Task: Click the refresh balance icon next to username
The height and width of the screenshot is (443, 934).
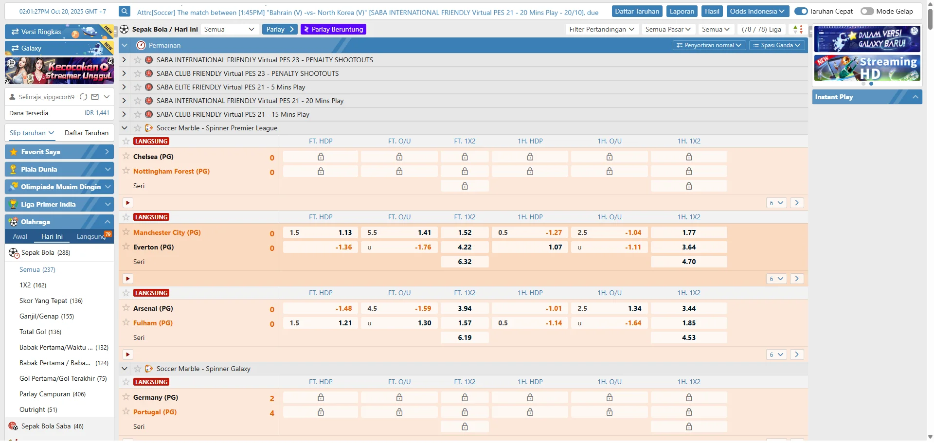Action: click(x=83, y=97)
